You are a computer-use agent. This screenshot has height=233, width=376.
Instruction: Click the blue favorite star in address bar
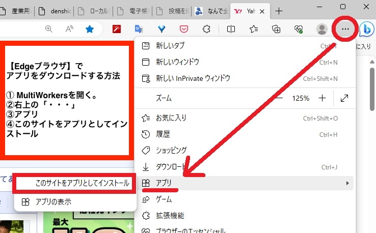pos(90,29)
